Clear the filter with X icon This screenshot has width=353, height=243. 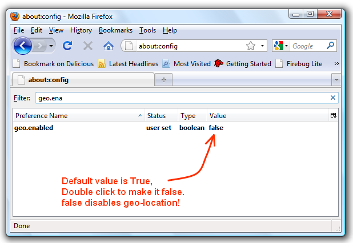pyautogui.click(x=333, y=98)
